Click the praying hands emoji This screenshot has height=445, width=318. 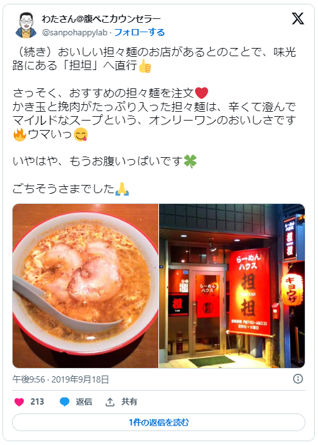tap(122, 189)
